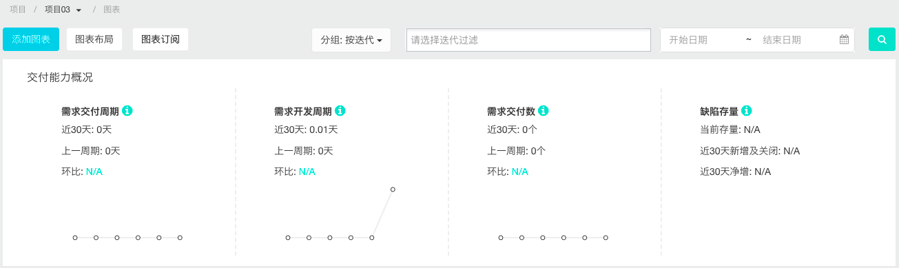
Task: Open the 请选择迭代过滤 filter selector
Action: 529,39
